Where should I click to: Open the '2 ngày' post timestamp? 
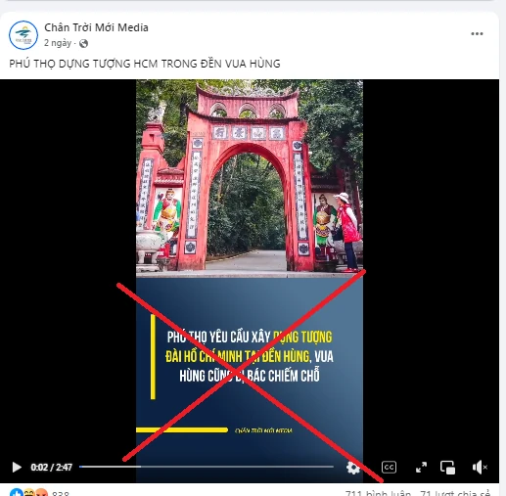click(x=58, y=43)
